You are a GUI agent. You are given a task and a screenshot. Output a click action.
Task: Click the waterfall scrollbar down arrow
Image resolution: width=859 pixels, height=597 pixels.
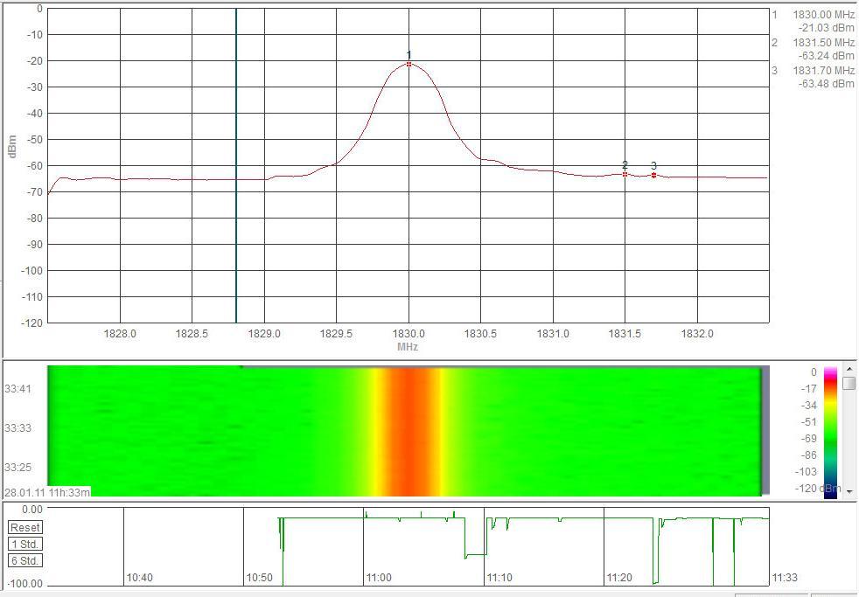(x=849, y=492)
